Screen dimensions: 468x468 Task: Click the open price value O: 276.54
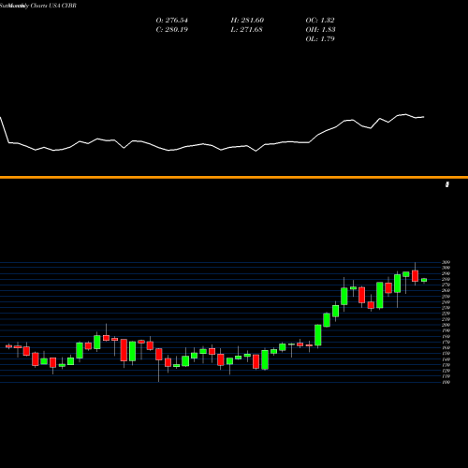click(172, 21)
